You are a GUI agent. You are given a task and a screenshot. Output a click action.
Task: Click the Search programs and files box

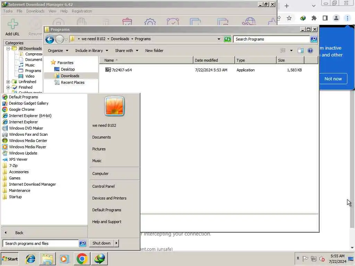tap(41, 243)
